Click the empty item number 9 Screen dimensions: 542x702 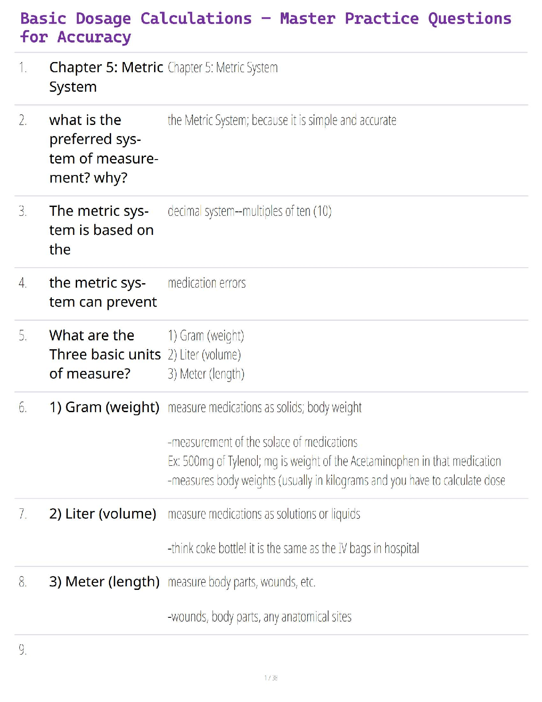pos(23,650)
